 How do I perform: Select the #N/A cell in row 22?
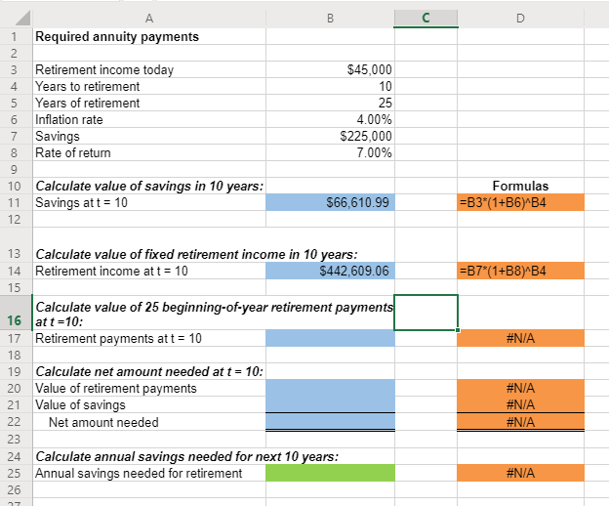coord(520,422)
